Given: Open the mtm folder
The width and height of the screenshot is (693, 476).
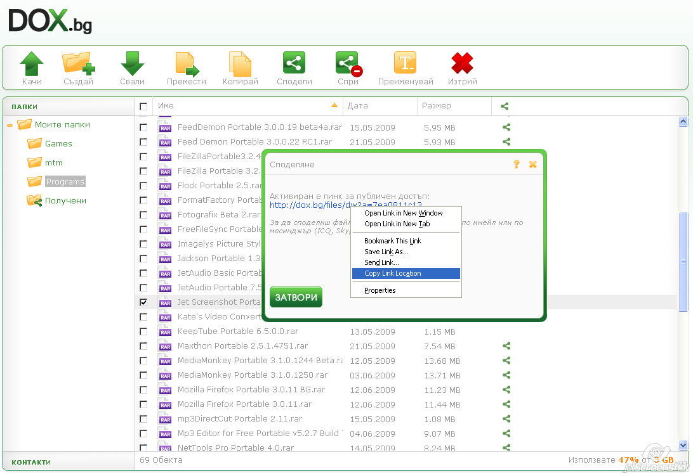Looking at the screenshot, I should pyautogui.click(x=54, y=162).
